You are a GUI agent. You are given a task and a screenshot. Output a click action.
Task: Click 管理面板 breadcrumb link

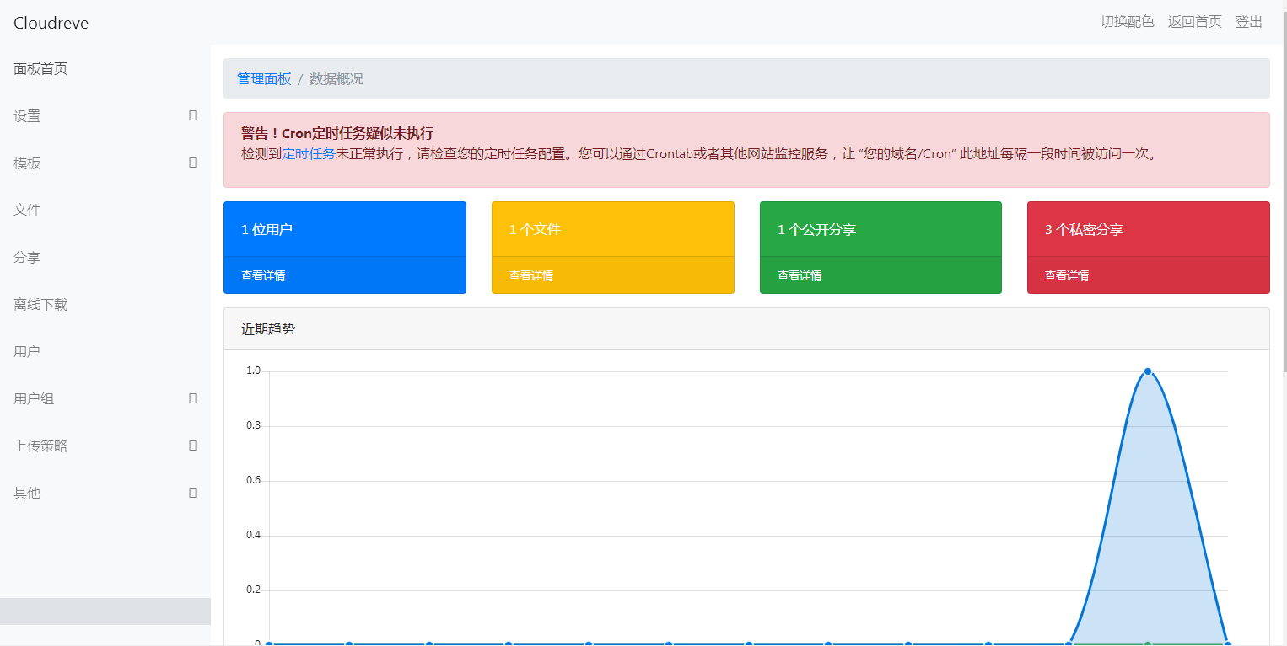pyautogui.click(x=264, y=79)
